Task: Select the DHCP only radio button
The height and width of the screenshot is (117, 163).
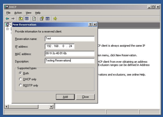Action: click(x=20, y=79)
